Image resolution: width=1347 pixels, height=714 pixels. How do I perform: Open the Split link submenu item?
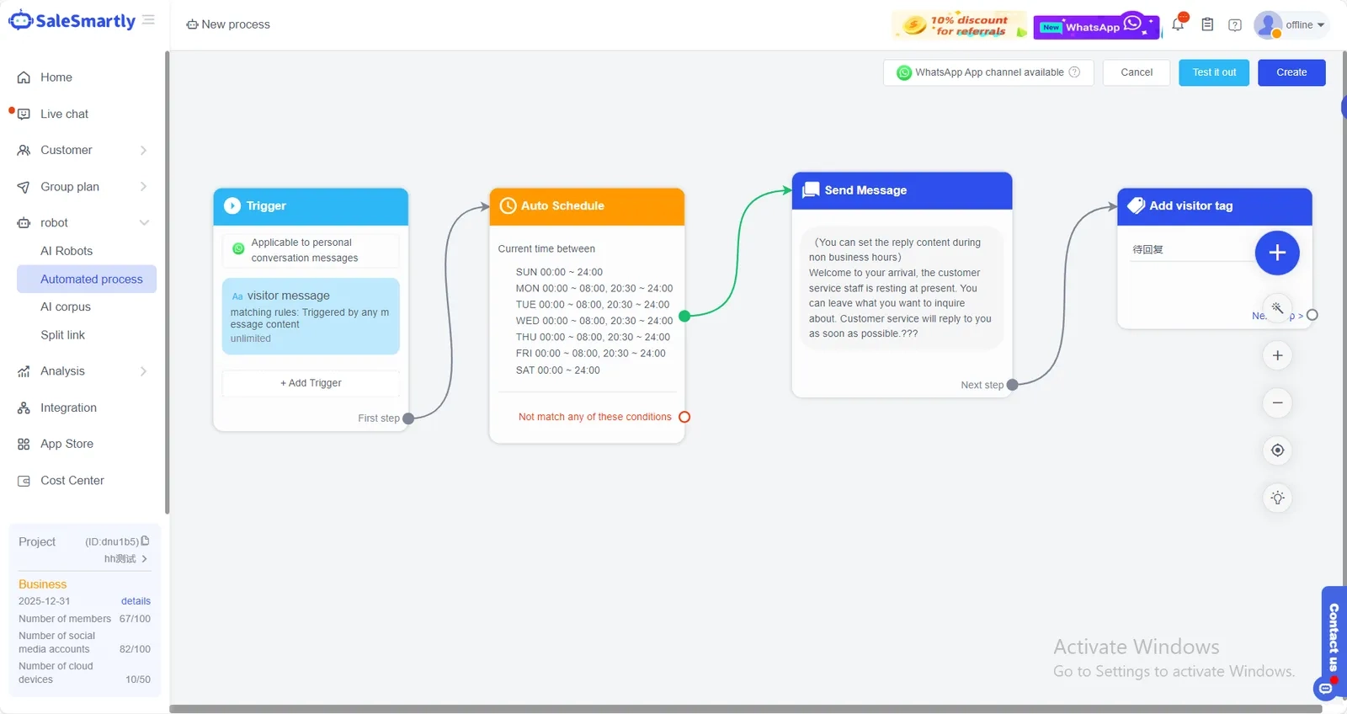click(x=63, y=335)
